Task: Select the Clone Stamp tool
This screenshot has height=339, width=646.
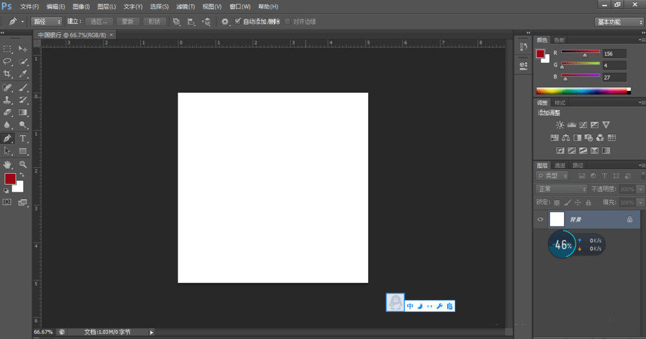Action: [x=7, y=99]
